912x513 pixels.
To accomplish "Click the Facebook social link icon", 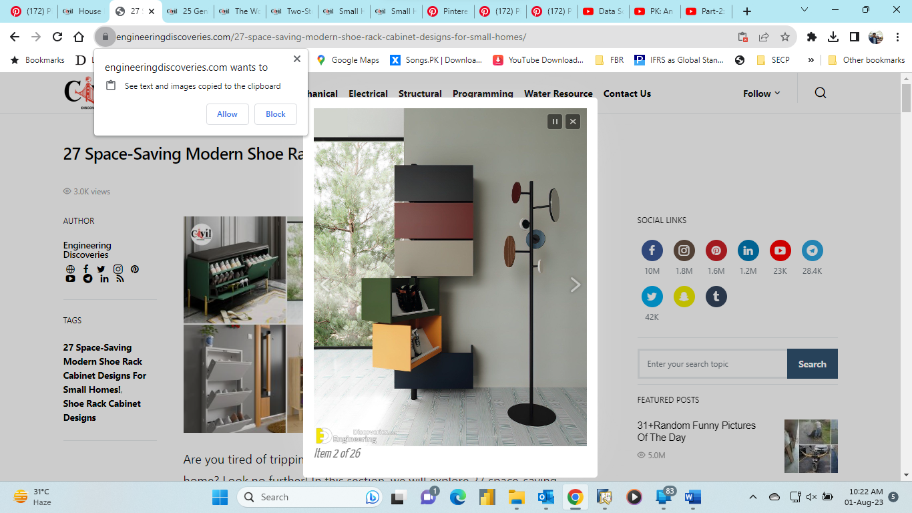I will coord(652,251).
